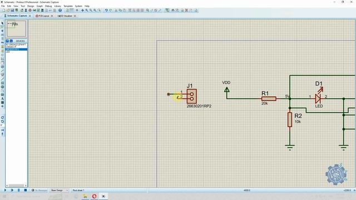This screenshot has height=200, width=356.
Task: Open the Template menu
Action: click(x=68, y=6)
